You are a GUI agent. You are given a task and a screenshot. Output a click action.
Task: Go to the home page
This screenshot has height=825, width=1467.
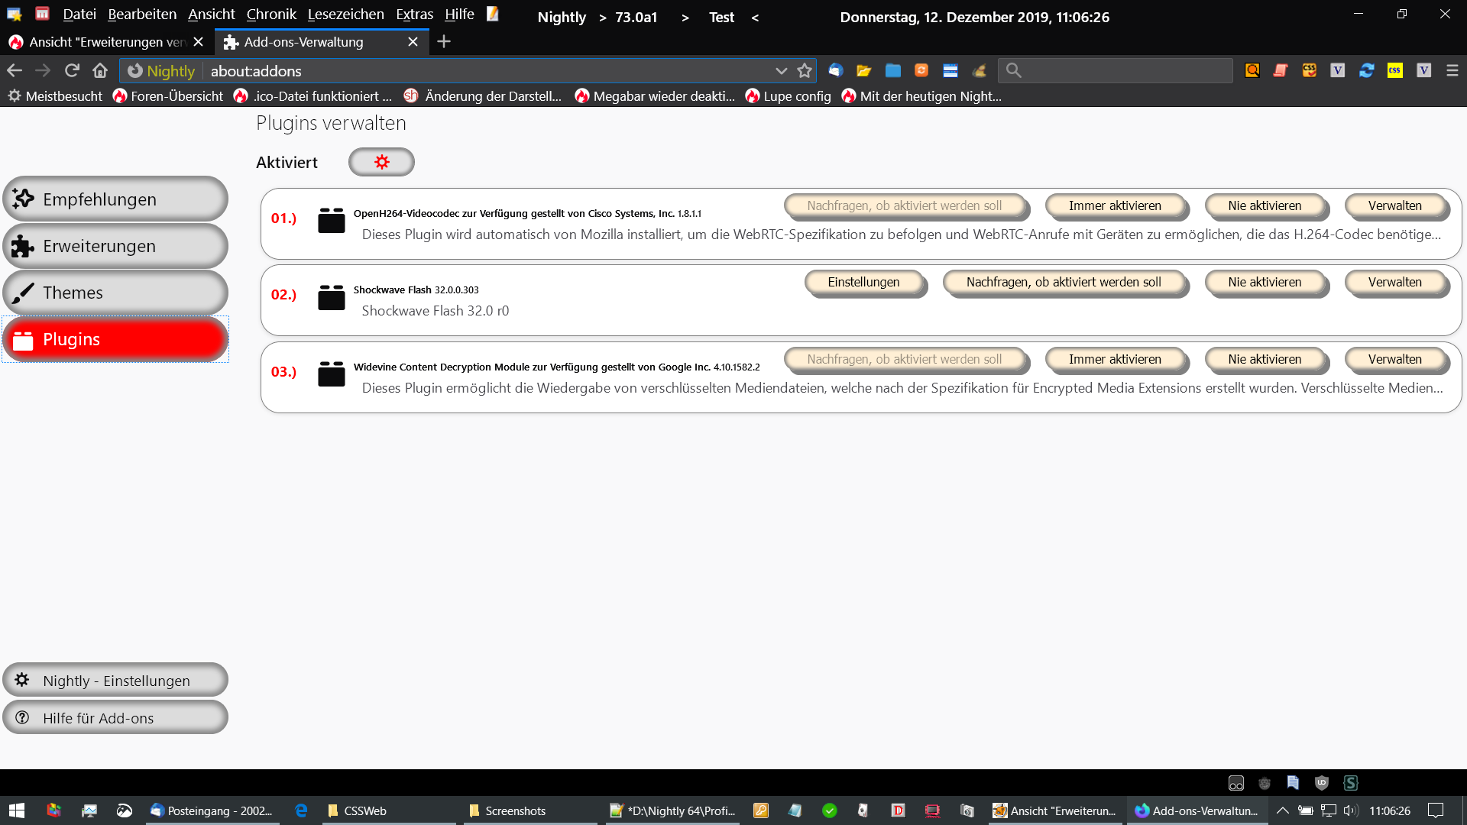point(100,70)
